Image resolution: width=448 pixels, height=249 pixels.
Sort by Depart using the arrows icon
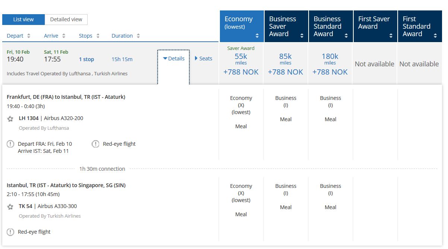click(29, 36)
